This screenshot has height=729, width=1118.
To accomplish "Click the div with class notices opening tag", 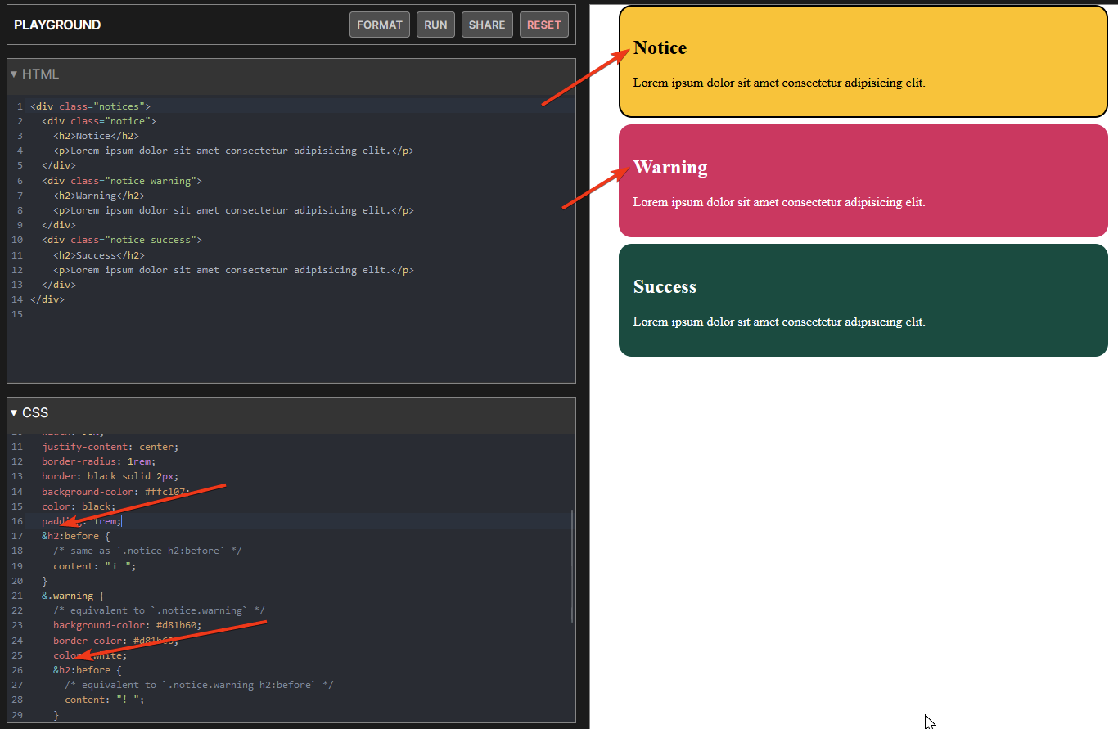I will (x=92, y=105).
